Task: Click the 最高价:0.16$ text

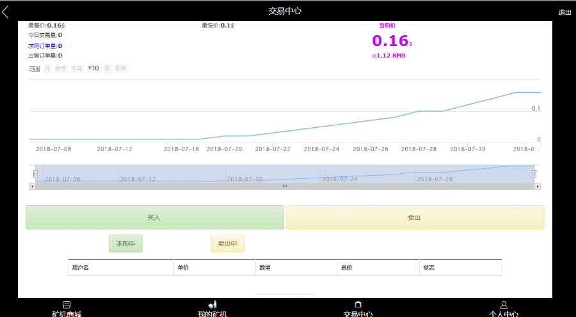Action: [x=47, y=26]
